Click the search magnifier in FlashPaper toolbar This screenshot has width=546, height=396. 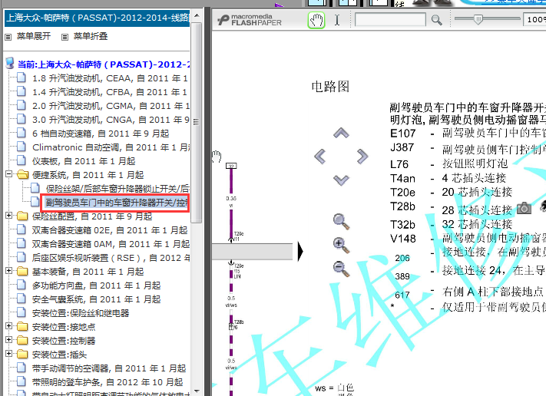point(437,20)
